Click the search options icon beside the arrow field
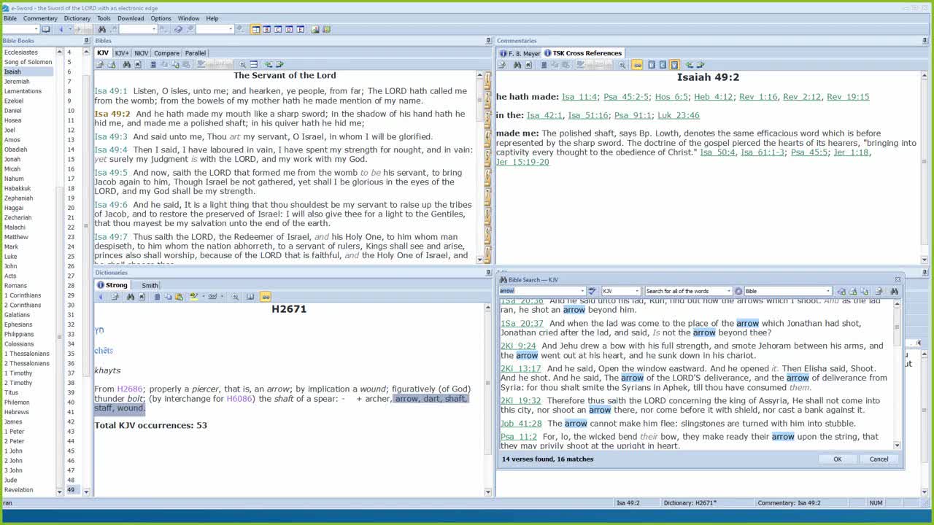Screen dimensions: 934x525 (x=593, y=291)
